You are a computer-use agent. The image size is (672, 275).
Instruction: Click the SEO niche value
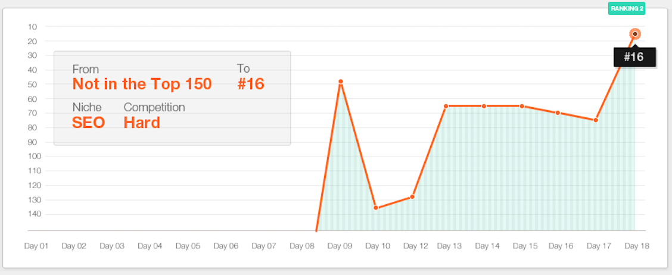(x=89, y=123)
